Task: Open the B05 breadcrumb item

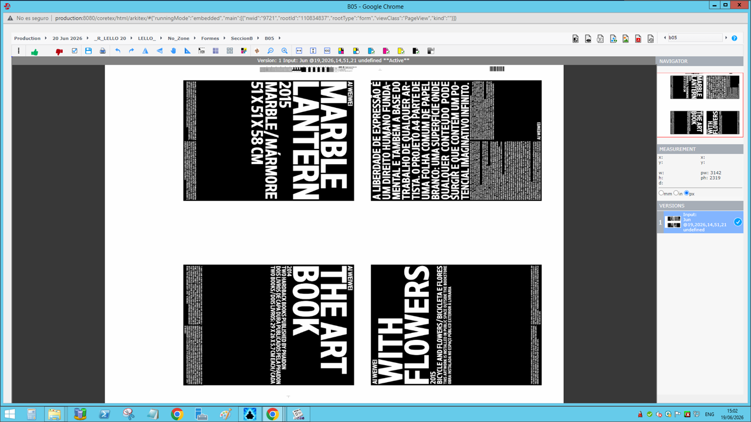Action: (269, 38)
